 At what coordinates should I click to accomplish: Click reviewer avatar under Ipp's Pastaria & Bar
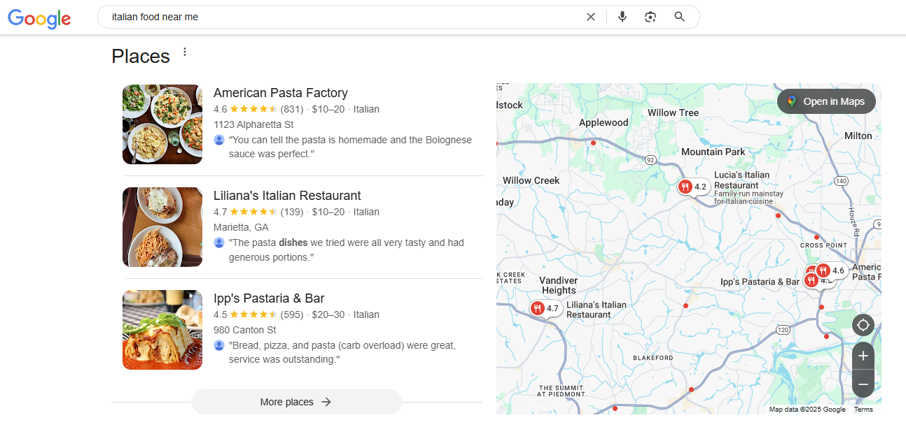click(219, 345)
